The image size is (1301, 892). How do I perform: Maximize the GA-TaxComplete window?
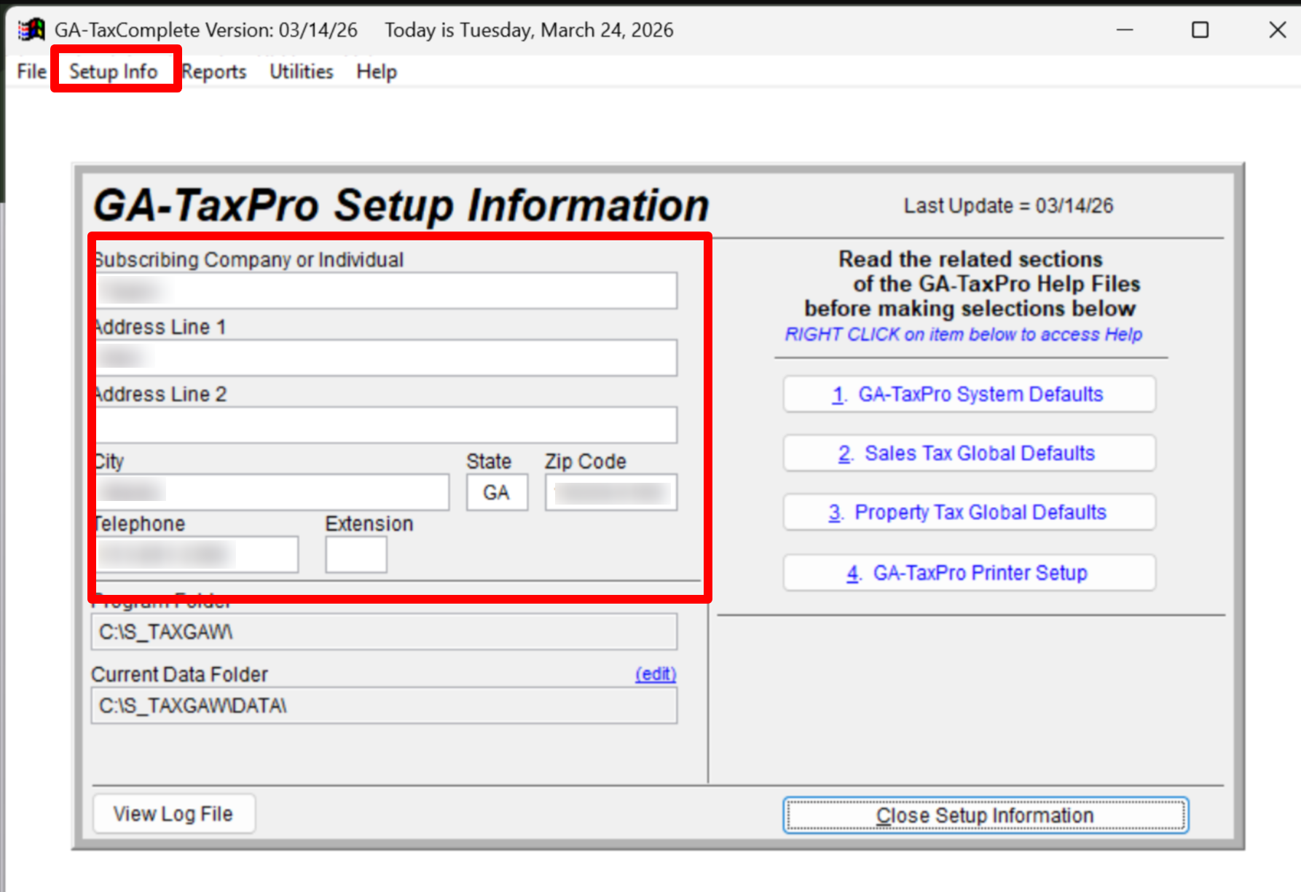[x=1200, y=30]
